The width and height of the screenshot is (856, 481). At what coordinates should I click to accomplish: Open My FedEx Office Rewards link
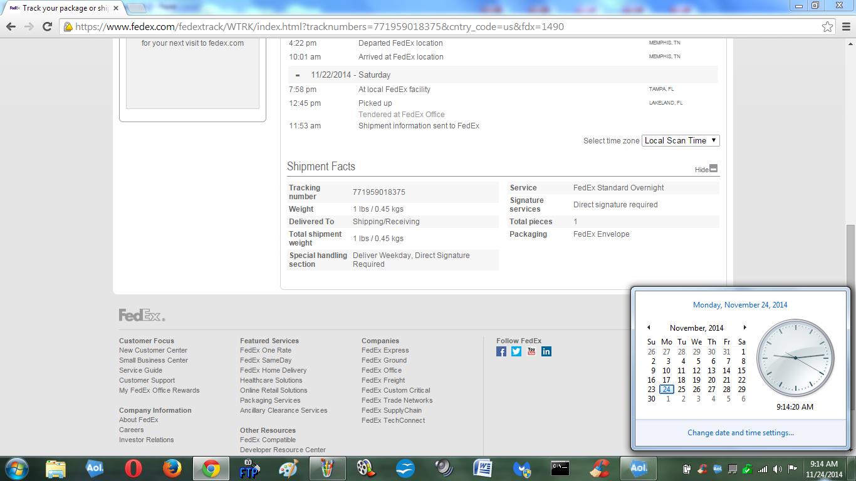159,390
